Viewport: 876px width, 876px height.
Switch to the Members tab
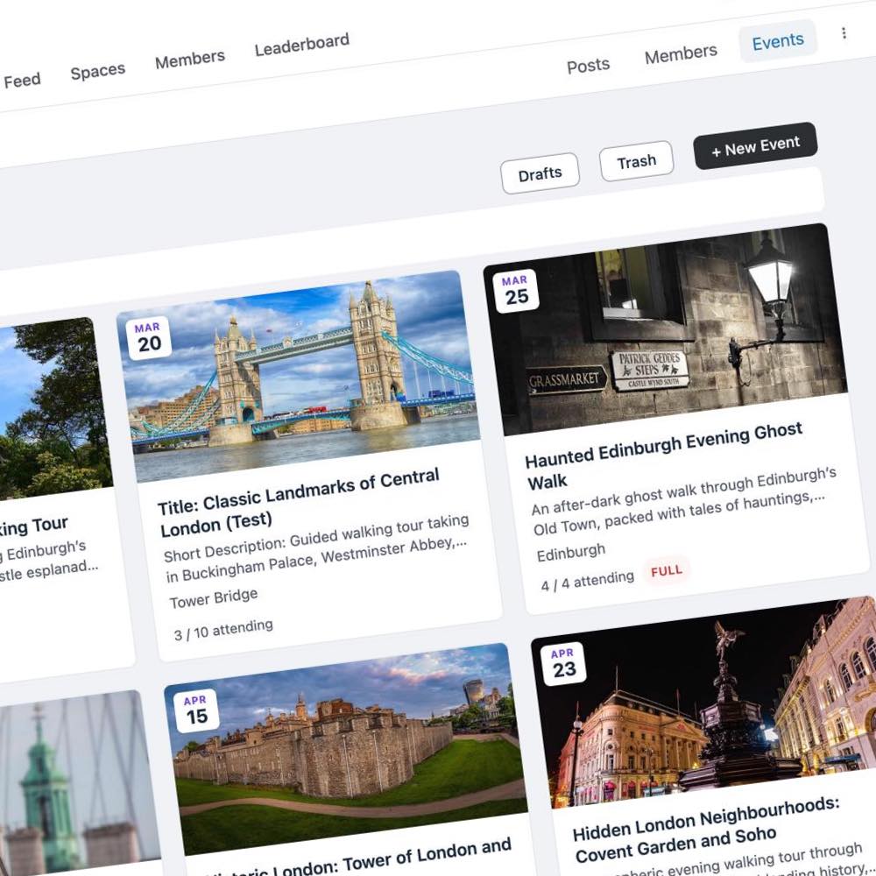681,53
